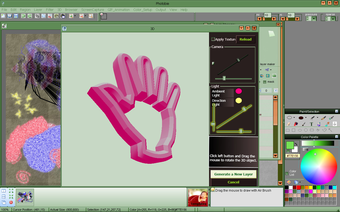Open the ScreenCapture menu
Image resolution: width=340 pixels, height=212 pixels.
coord(93,10)
